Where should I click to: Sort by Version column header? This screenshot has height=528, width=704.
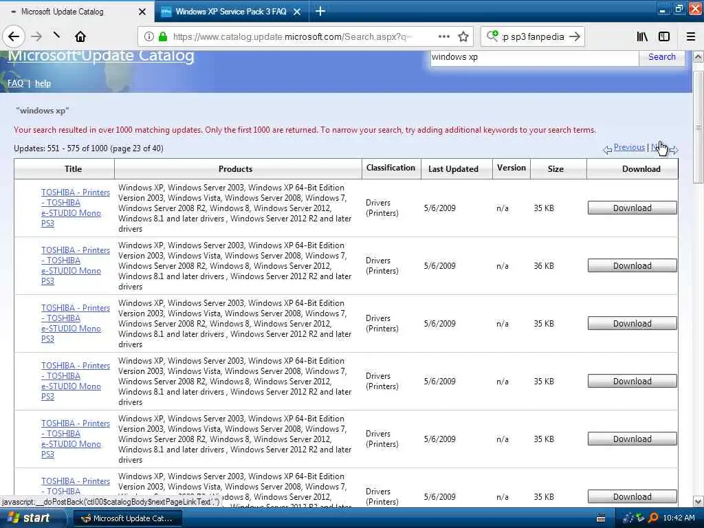tap(511, 168)
